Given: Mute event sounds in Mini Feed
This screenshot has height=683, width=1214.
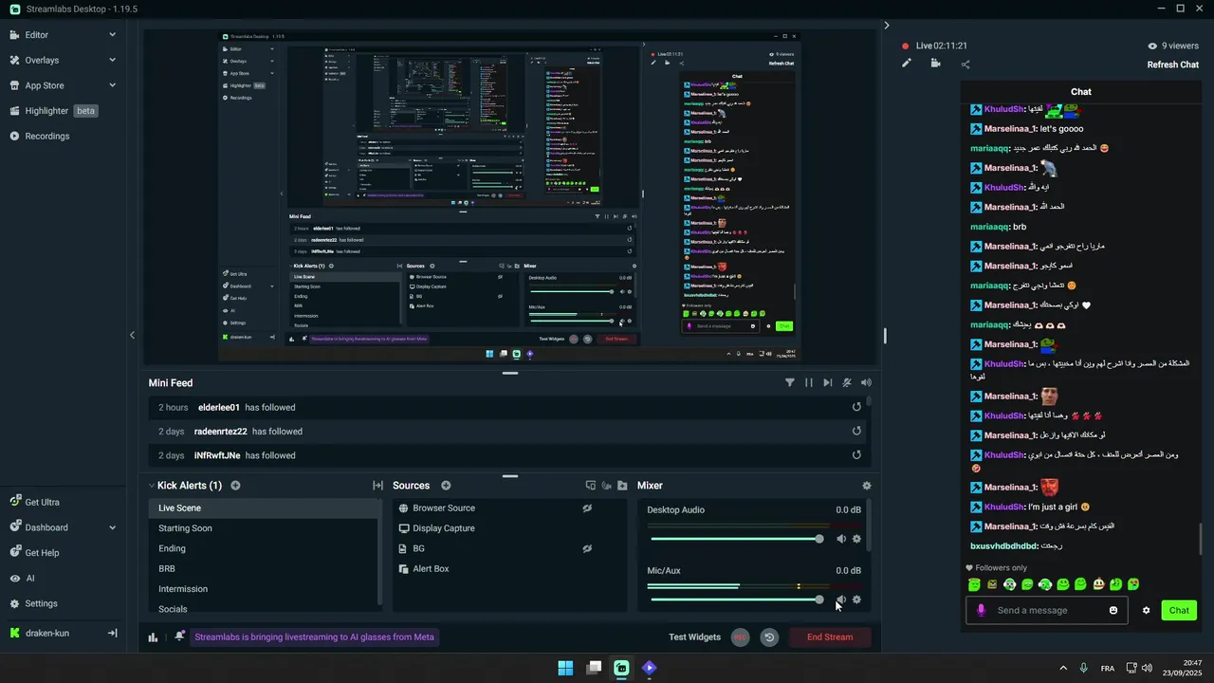Looking at the screenshot, I should pyautogui.click(x=846, y=383).
